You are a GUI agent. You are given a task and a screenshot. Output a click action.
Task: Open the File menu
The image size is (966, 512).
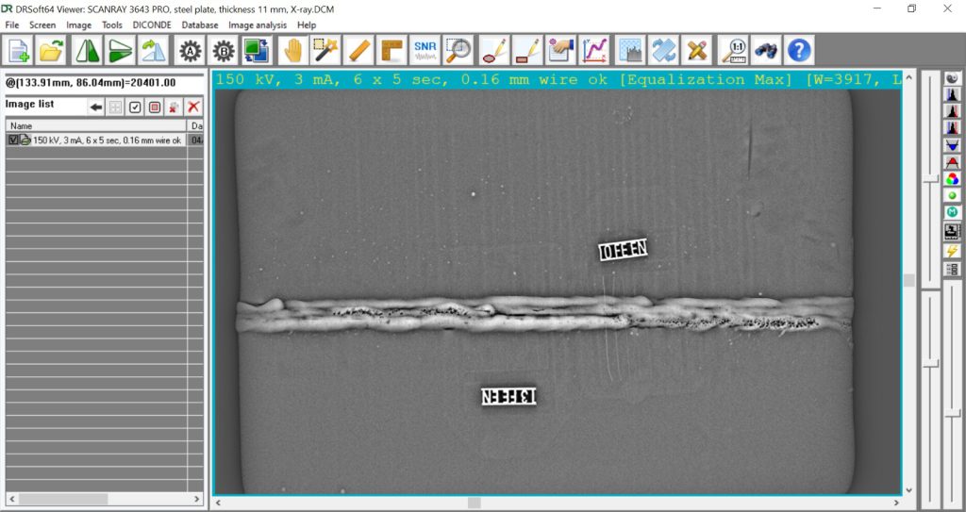pyautogui.click(x=11, y=25)
